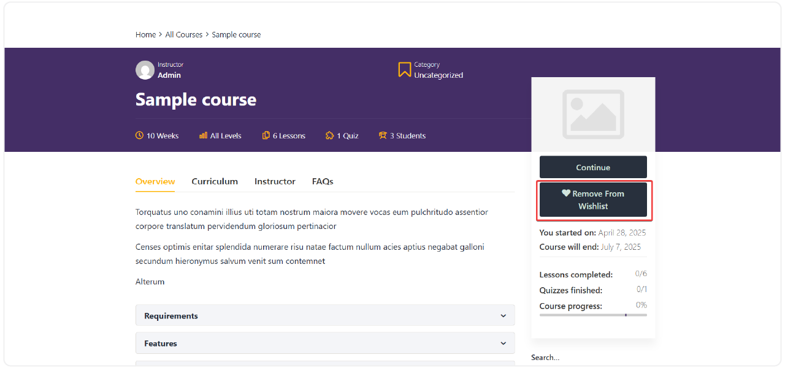Click the Course progress bar
This screenshot has height=368, width=785.
[x=593, y=314]
